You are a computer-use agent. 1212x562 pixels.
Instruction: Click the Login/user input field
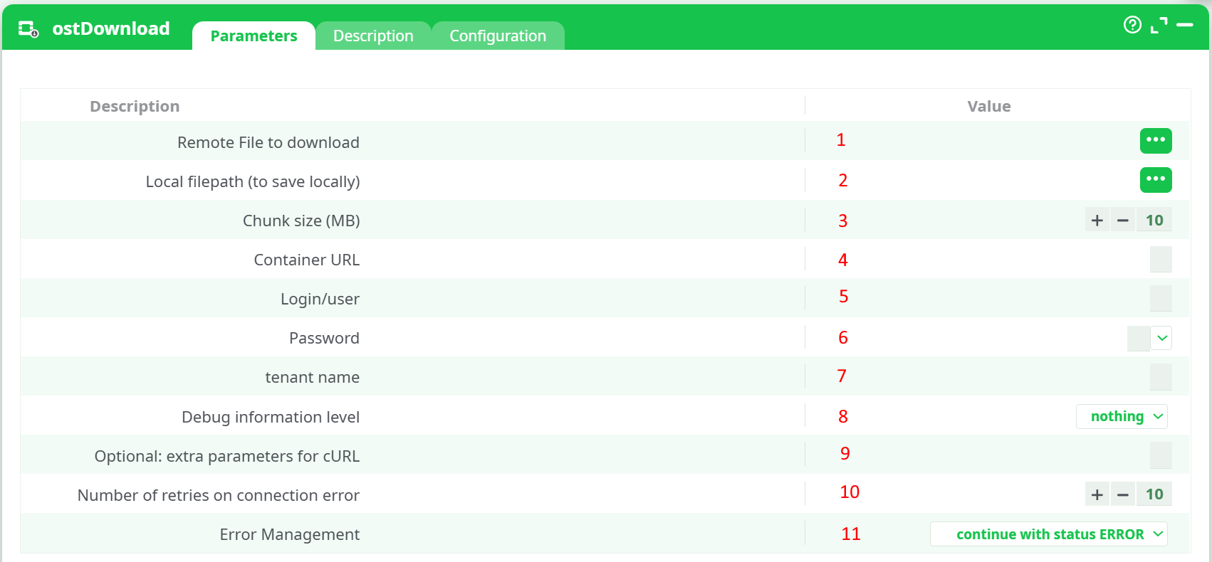1160,299
